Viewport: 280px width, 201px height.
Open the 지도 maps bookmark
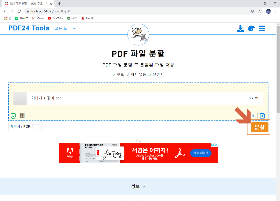coord(72,18)
